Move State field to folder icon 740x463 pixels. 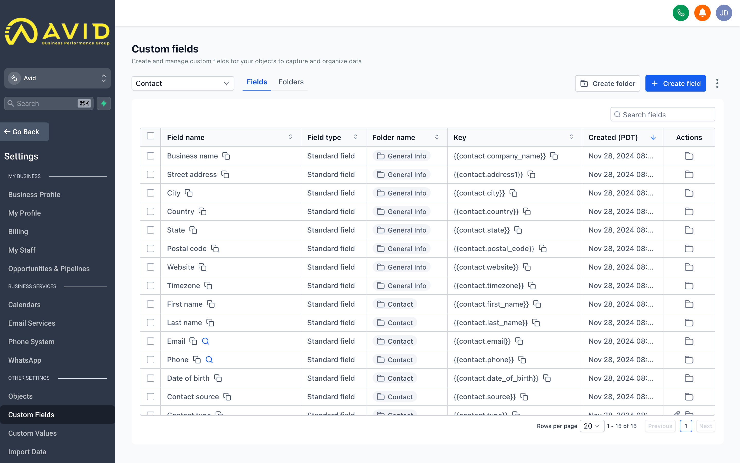(x=689, y=230)
